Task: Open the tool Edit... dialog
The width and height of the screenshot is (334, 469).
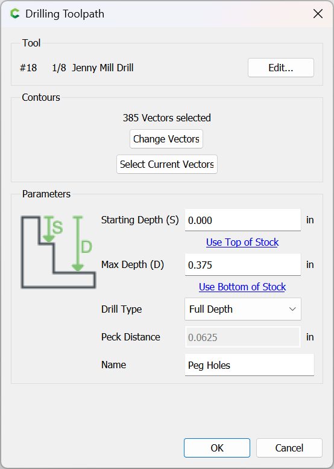Action: pyautogui.click(x=281, y=68)
